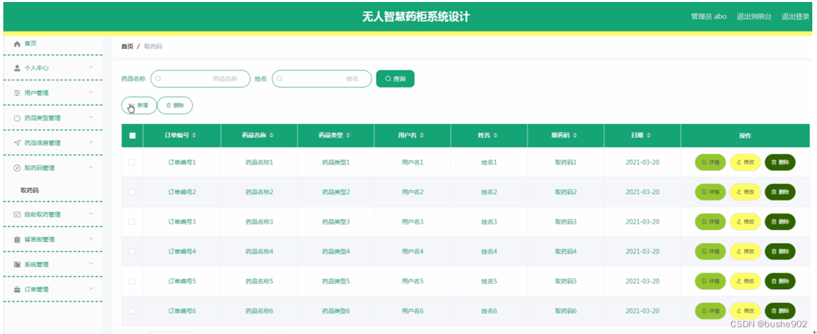This screenshot has height=334, width=817.
Task: Click the 管理员 abo user label
Action: [x=709, y=16]
